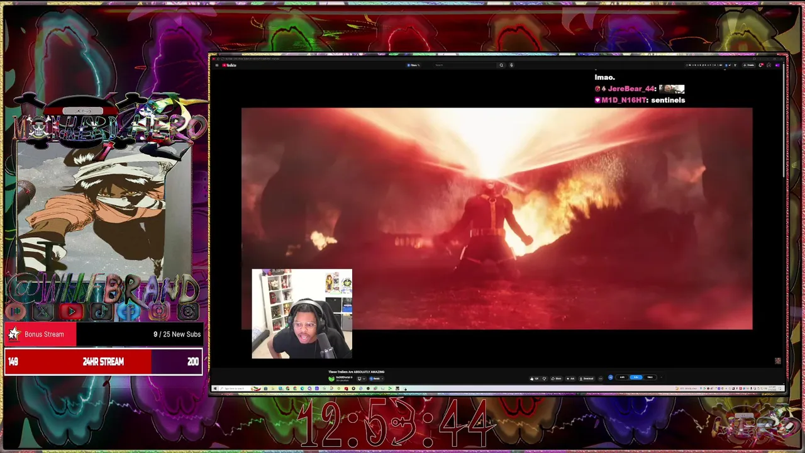Like the video with the thumbs-up button
Screen dimensions: 805x453
(535, 379)
